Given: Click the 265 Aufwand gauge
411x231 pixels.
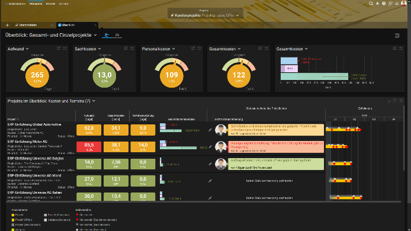Looking at the screenshot, I should pyautogui.click(x=37, y=76).
